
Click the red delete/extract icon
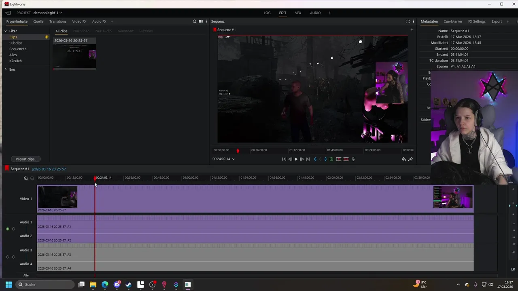coord(346,159)
